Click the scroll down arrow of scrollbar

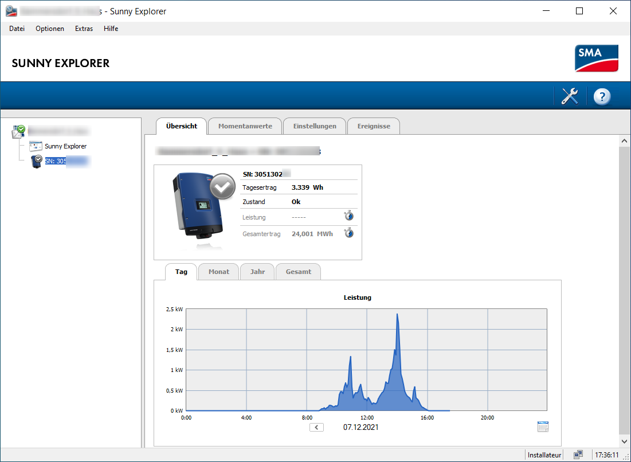624,441
